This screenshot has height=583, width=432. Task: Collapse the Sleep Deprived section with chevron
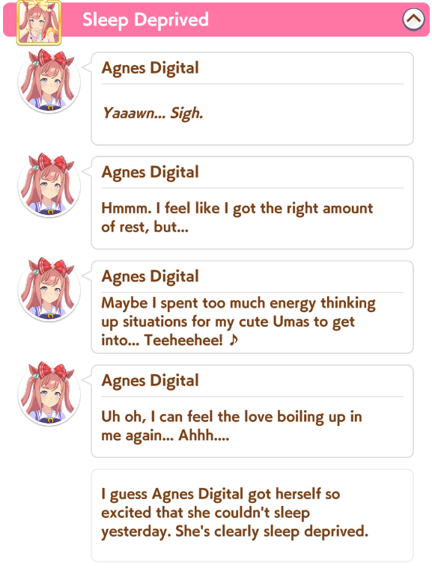pos(414,19)
